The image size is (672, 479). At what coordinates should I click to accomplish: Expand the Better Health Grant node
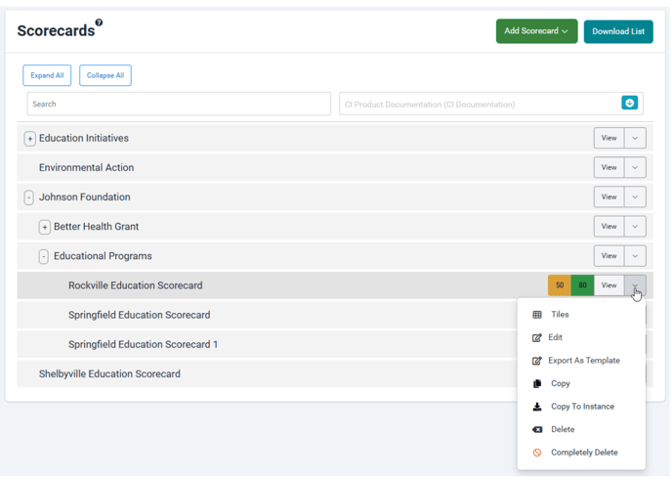44,227
